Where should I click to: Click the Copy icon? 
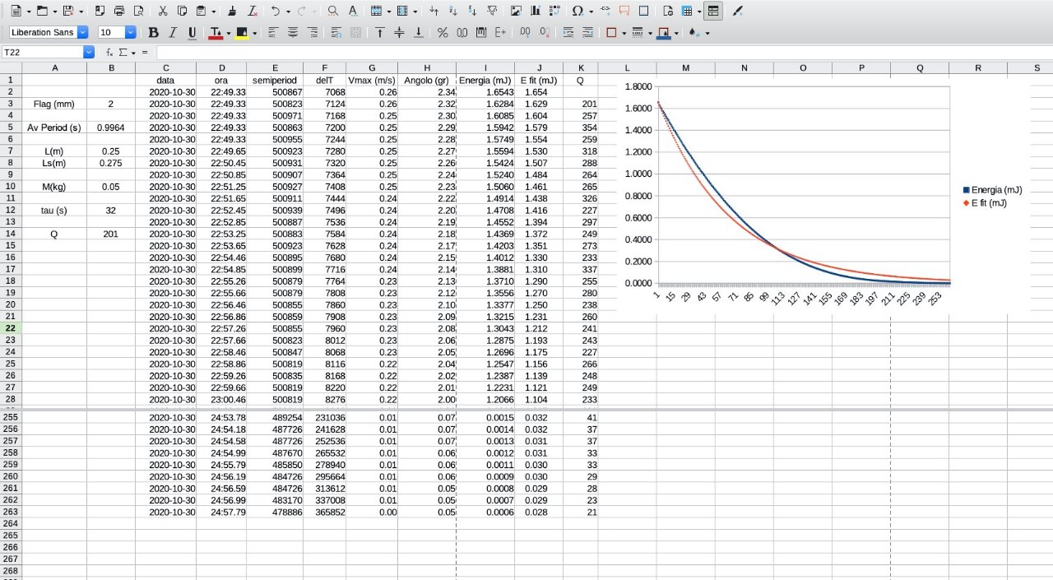pyautogui.click(x=182, y=12)
